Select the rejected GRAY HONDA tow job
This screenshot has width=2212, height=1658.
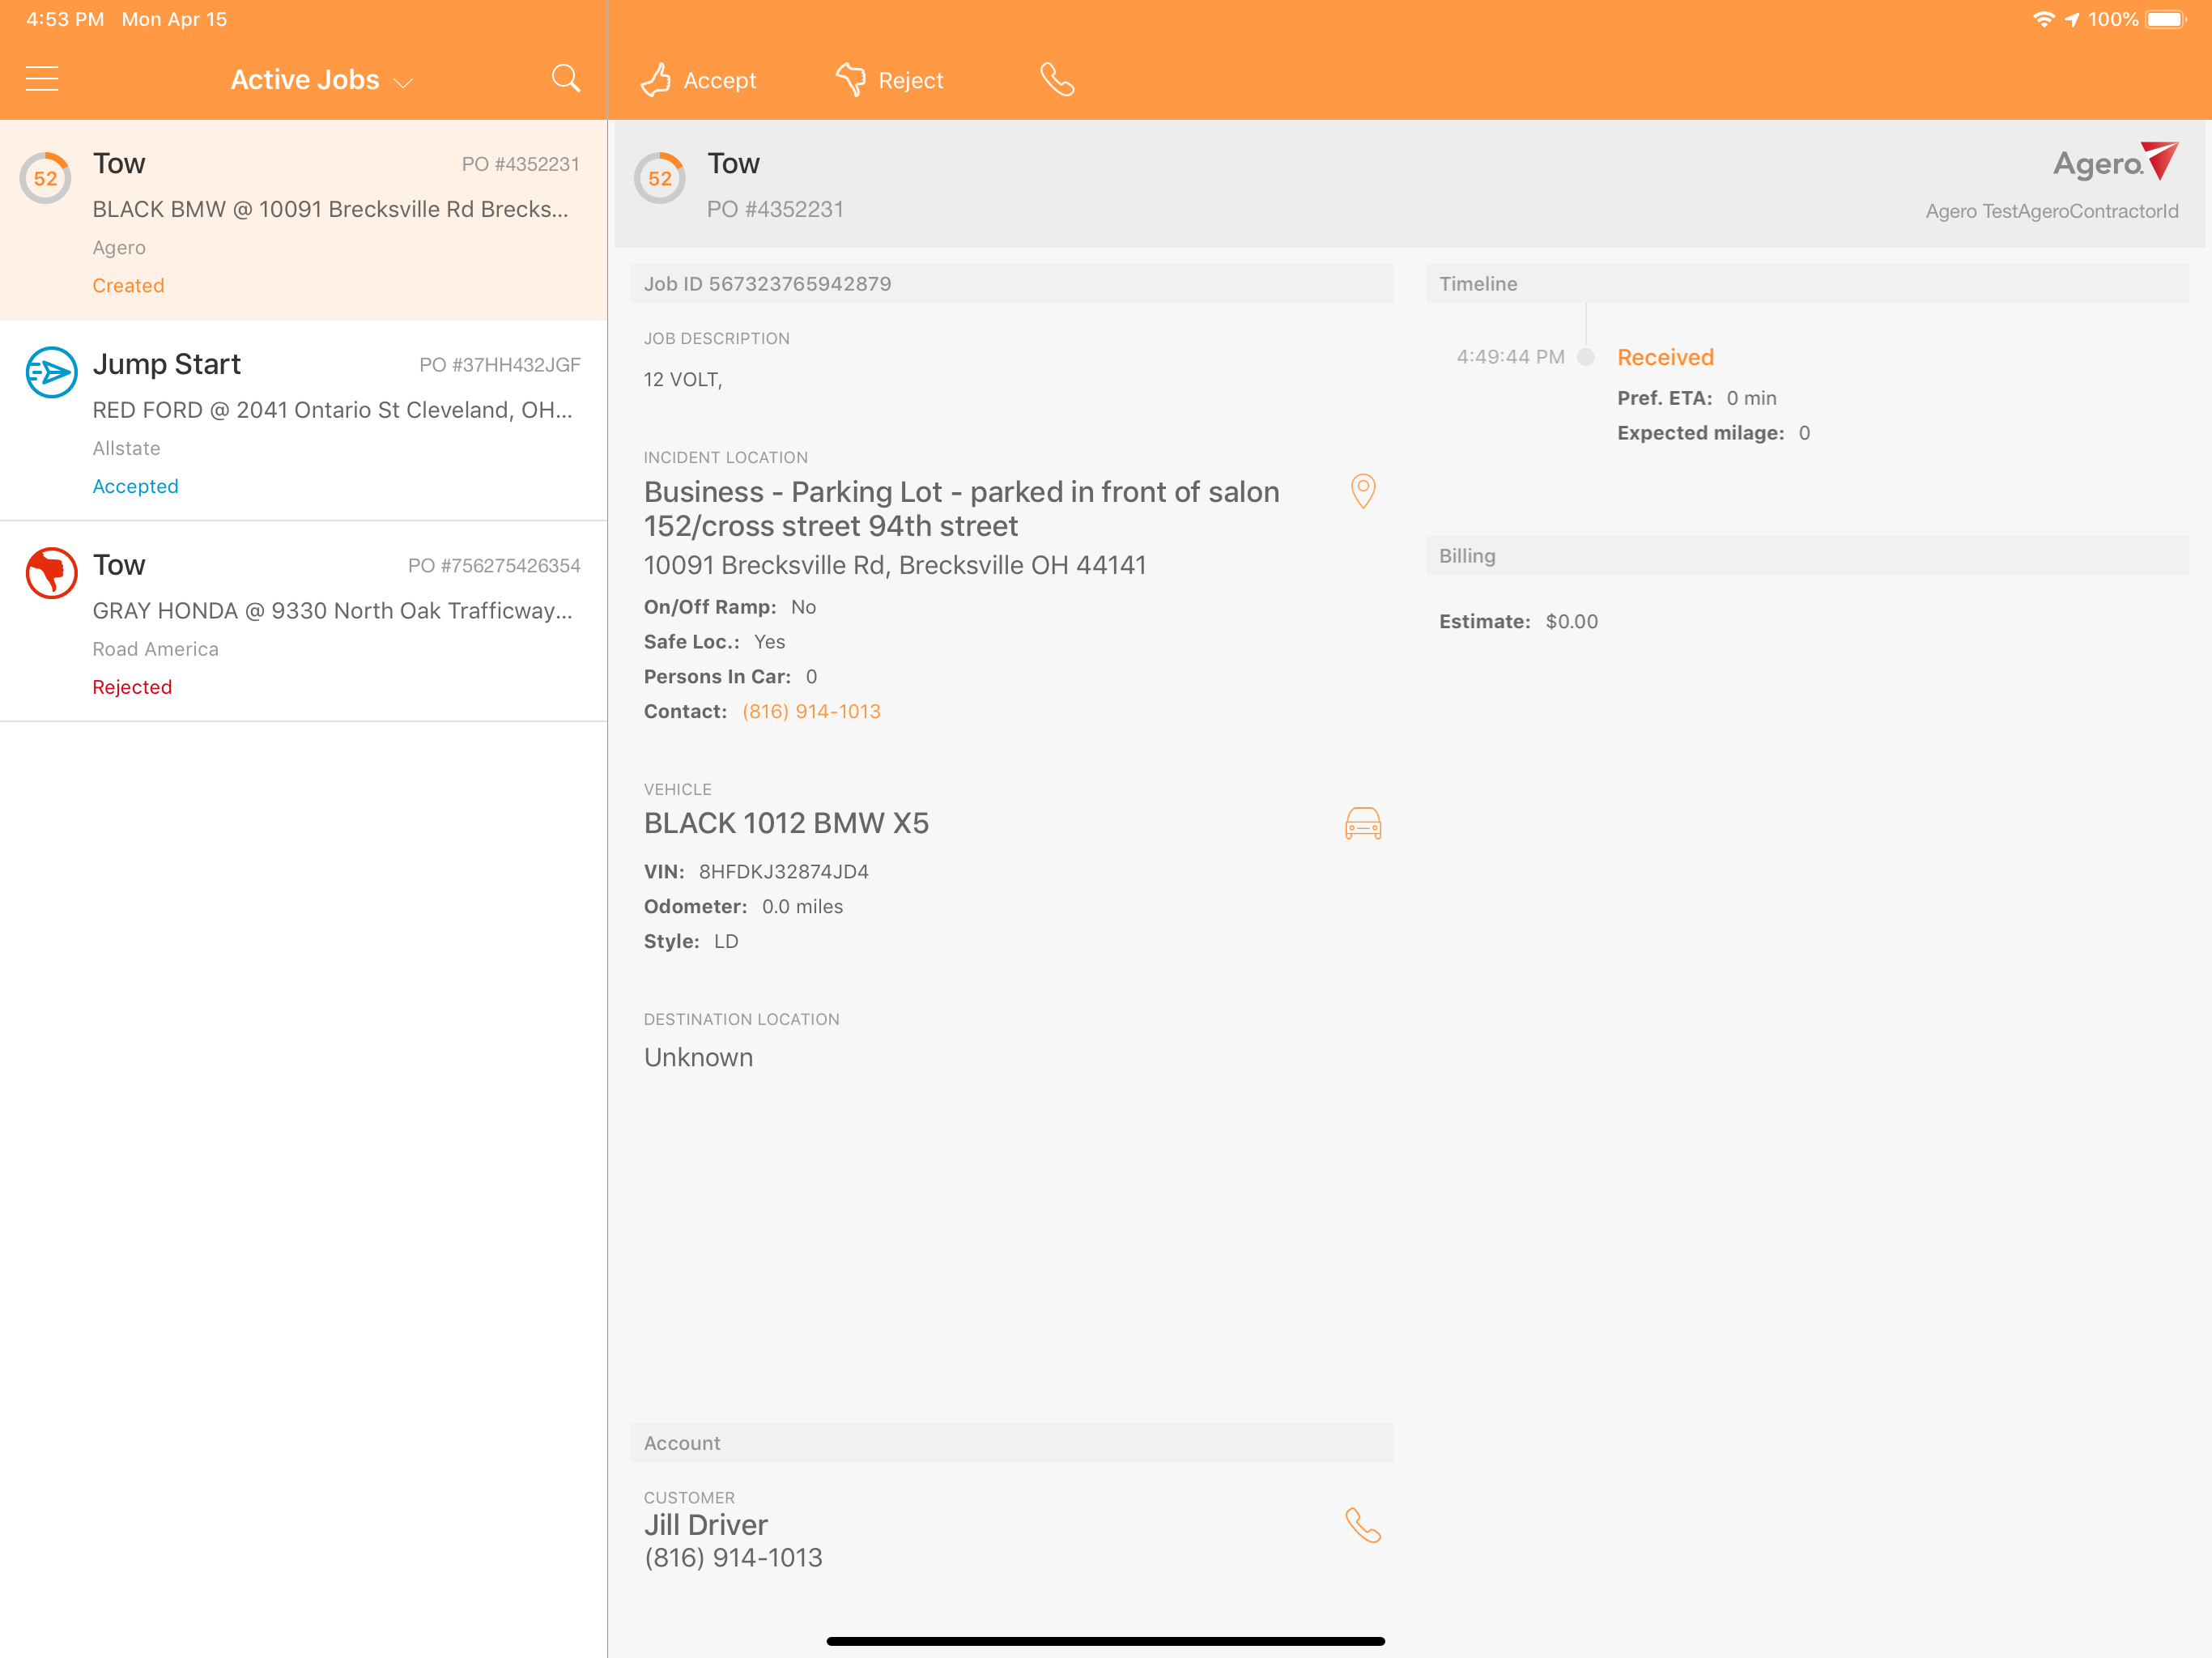pos(303,622)
